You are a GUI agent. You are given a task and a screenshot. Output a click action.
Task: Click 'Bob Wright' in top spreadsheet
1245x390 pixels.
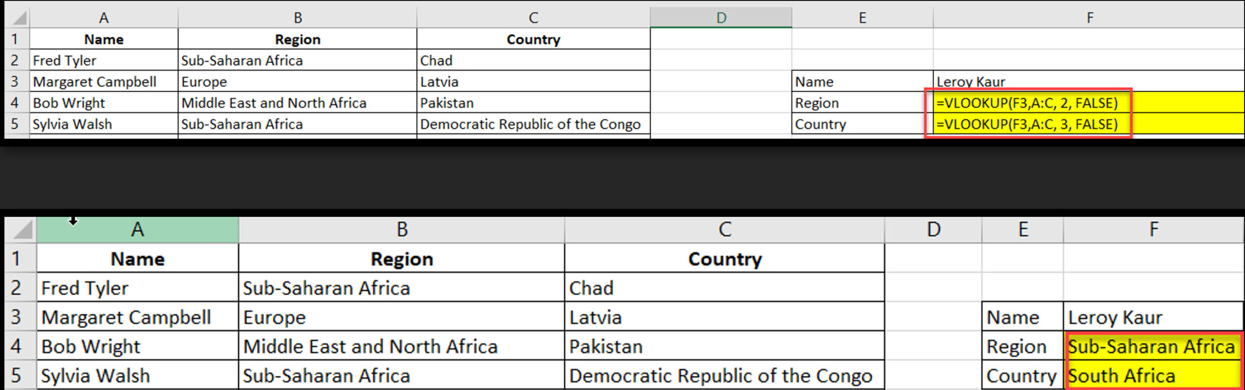pos(104,103)
